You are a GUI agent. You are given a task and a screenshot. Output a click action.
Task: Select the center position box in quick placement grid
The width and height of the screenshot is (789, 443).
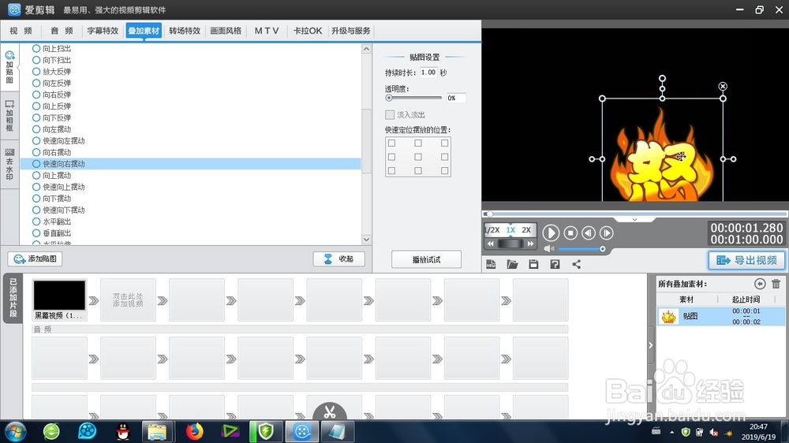pyautogui.click(x=418, y=157)
